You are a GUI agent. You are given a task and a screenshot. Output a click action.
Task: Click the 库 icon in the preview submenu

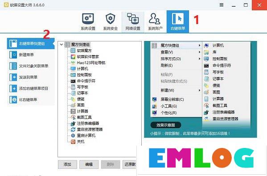[x=206, y=52]
